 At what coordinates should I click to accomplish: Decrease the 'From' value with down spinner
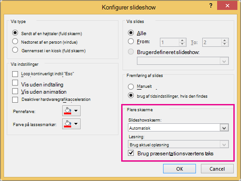[182, 44]
